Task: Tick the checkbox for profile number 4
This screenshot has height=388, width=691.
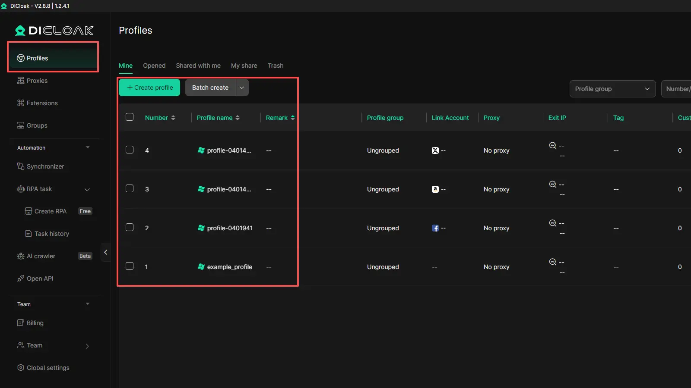Action: tap(130, 150)
